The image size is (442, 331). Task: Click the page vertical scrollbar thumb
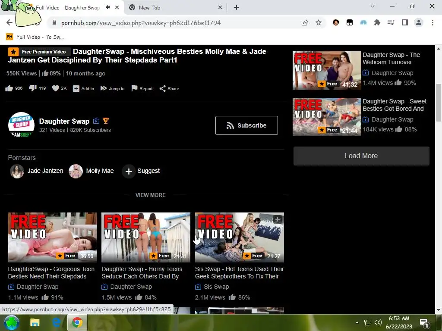point(439,103)
